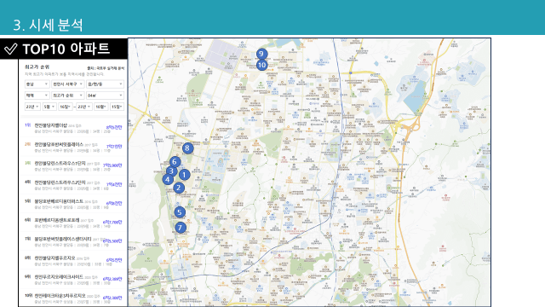Open the 84㎡ area size dropdown

click(x=105, y=96)
